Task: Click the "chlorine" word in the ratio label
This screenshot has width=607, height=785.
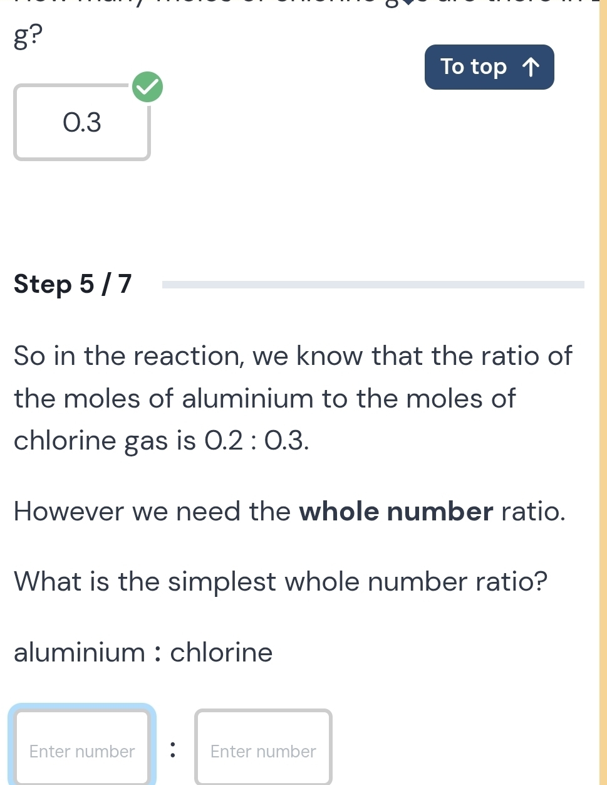Action: [222, 653]
